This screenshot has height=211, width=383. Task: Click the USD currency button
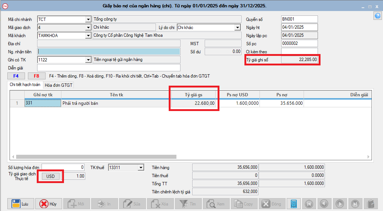pyautogui.click(x=50, y=176)
